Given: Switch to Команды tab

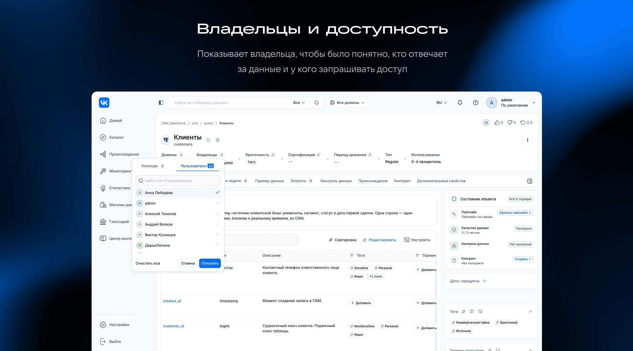Looking at the screenshot, I should [153, 166].
